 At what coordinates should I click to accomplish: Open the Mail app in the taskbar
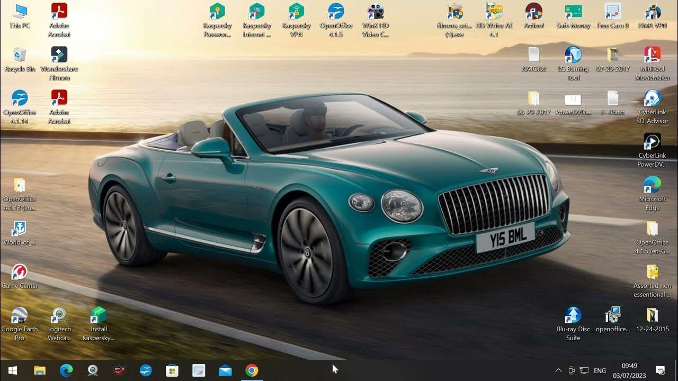[x=225, y=370]
